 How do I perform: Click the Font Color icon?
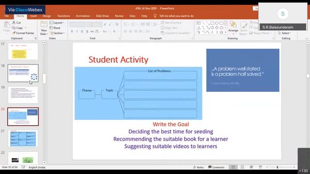[115, 31]
